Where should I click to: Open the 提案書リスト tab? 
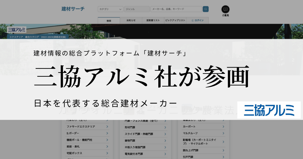tap(153, 20)
